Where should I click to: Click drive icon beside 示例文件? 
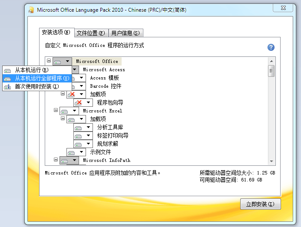point(71,152)
